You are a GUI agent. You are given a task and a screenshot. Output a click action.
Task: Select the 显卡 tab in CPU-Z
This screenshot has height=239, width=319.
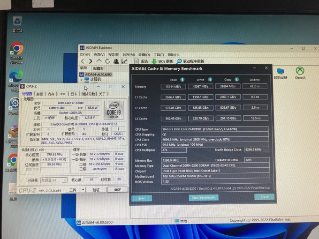74,94
